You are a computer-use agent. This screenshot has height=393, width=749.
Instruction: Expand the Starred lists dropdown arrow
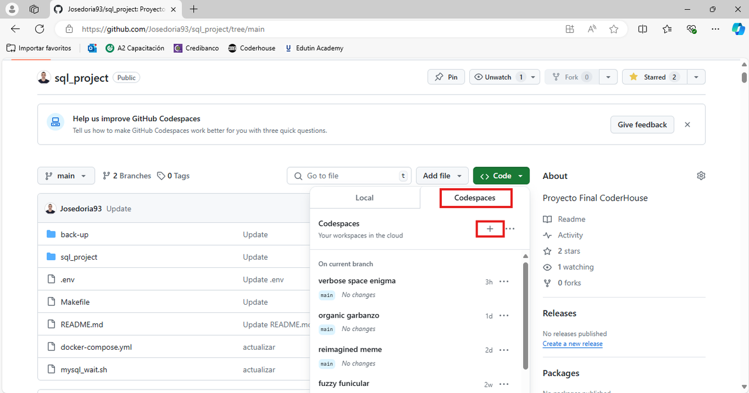(696, 77)
